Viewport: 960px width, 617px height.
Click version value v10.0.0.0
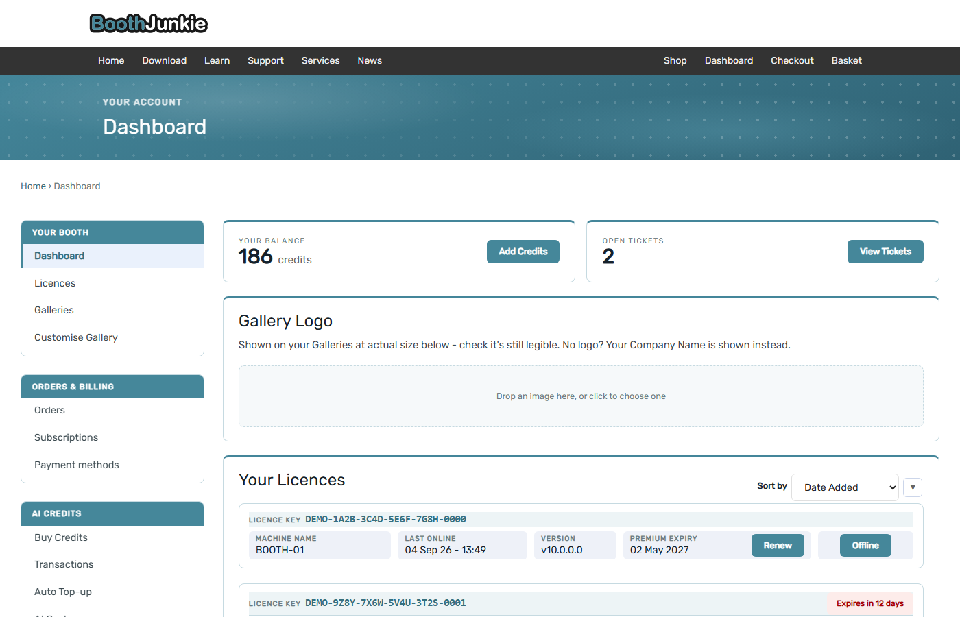562,550
